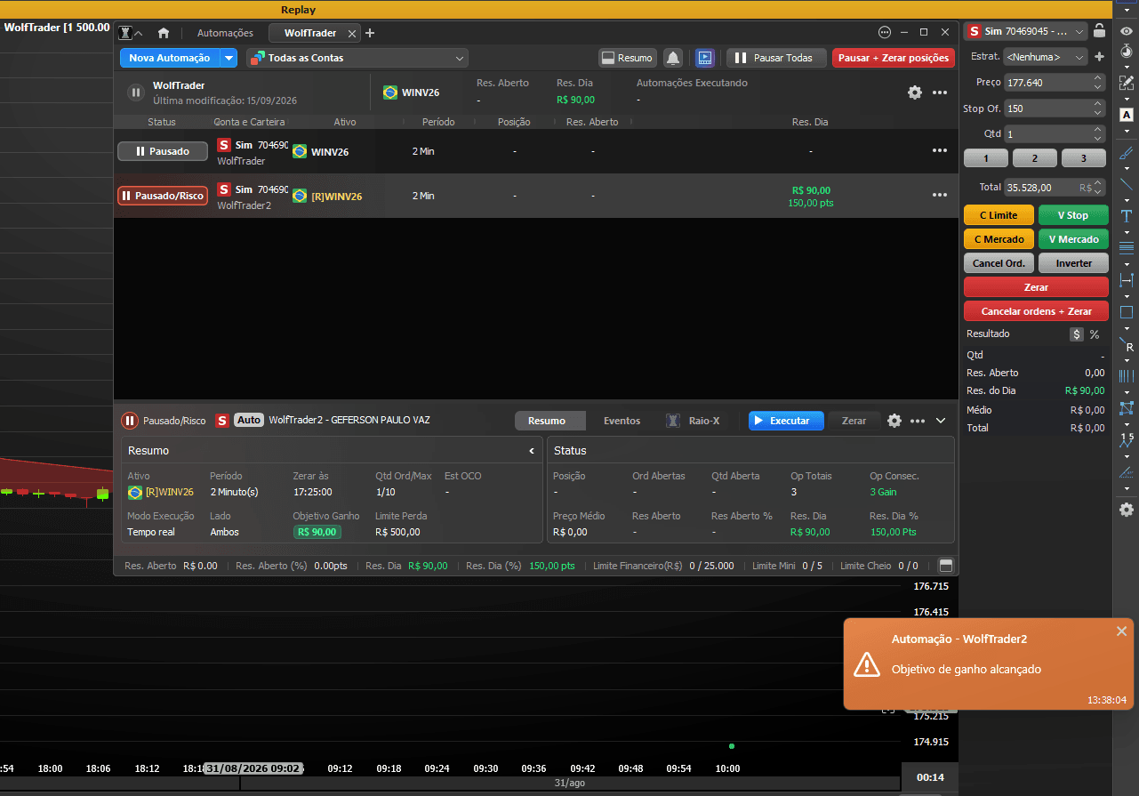Open chart toolbar settings gear
The image size is (1139, 796).
1127,510
